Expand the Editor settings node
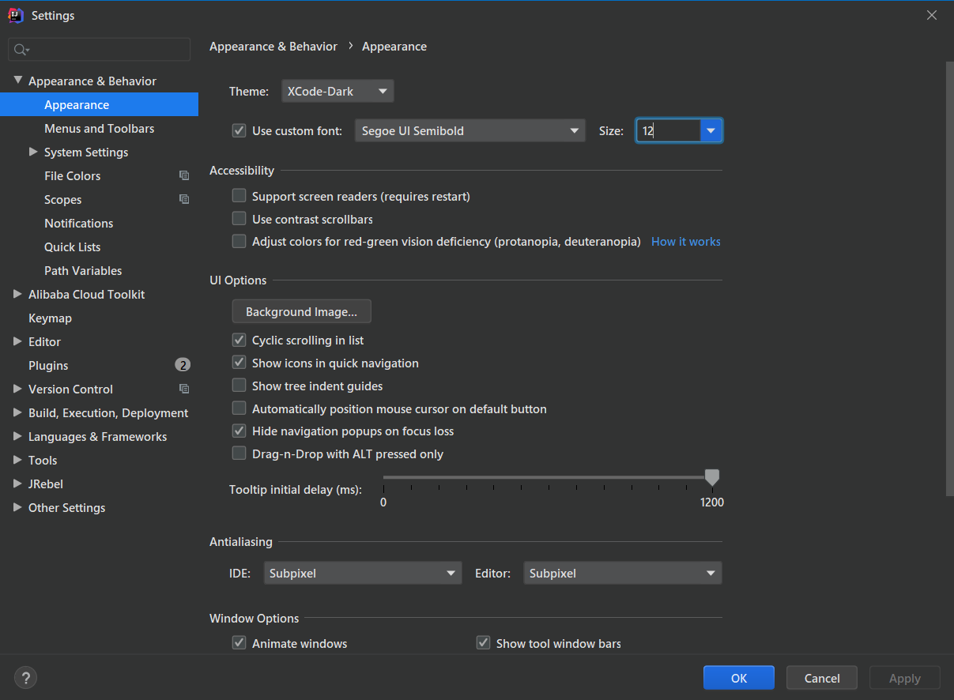 [18, 341]
